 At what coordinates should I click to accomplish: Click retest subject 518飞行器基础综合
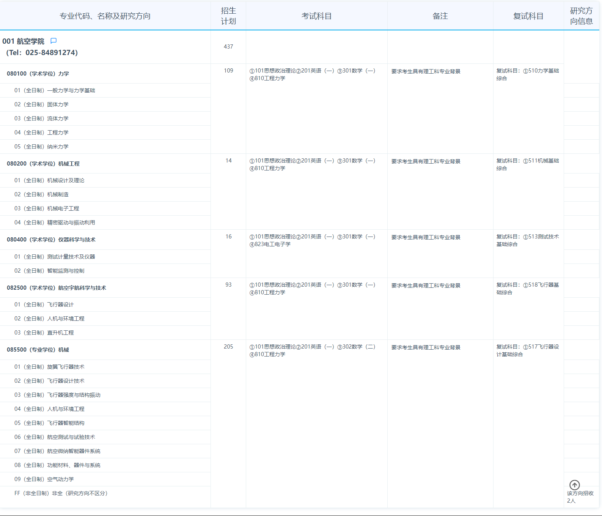tap(528, 289)
